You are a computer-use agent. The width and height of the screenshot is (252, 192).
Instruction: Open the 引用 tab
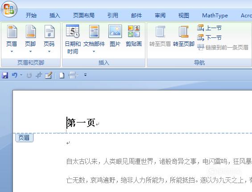pyautogui.click(x=113, y=16)
